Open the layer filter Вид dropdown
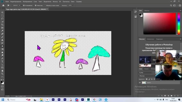182x102 pixels. click(146, 73)
